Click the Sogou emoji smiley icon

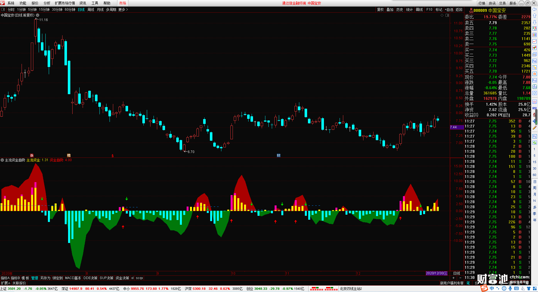[504, 288]
